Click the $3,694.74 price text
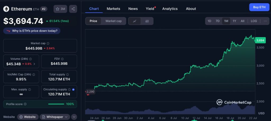The height and width of the screenshot is (121, 271). tap(23, 21)
